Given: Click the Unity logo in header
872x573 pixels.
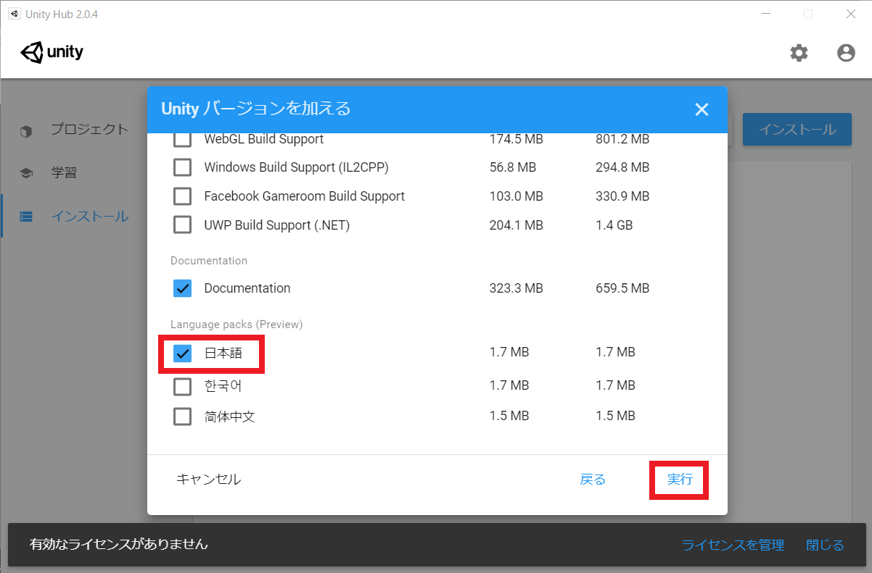Looking at the screenshot, I should coord(52,53).
